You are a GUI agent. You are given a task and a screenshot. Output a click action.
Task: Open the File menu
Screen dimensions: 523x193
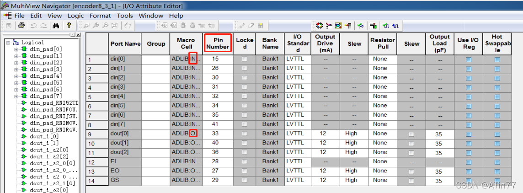(x=19, y=16)
